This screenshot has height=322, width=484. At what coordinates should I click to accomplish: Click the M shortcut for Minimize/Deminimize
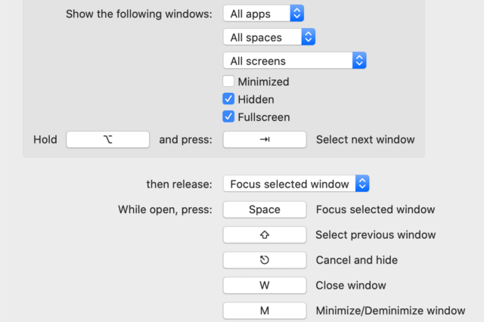[x=265, y=311]
